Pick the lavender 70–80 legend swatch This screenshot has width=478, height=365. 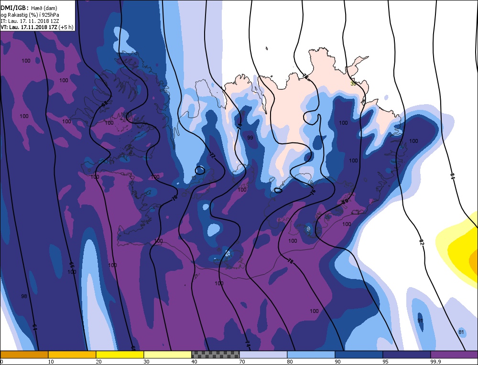click(x=263, y=354)
